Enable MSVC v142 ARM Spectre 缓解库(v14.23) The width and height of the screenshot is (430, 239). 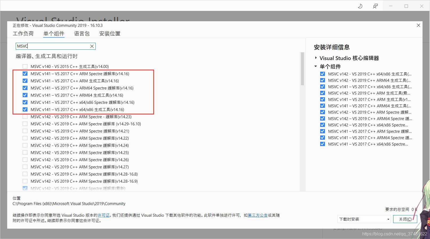pyautogui.click(x=25, y=116)
